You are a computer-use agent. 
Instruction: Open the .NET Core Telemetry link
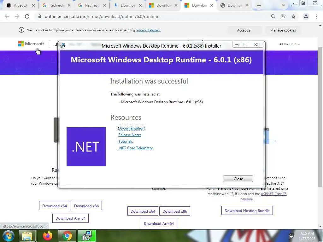click(x=135, y=148)
